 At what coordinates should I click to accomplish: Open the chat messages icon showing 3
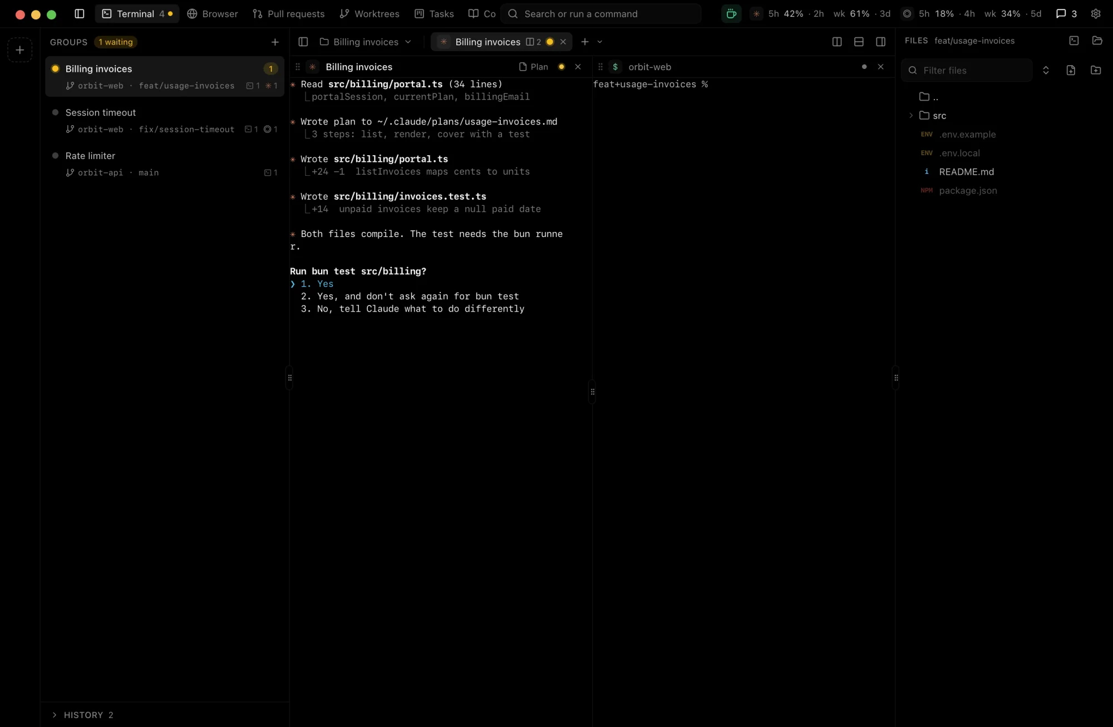1066,14
